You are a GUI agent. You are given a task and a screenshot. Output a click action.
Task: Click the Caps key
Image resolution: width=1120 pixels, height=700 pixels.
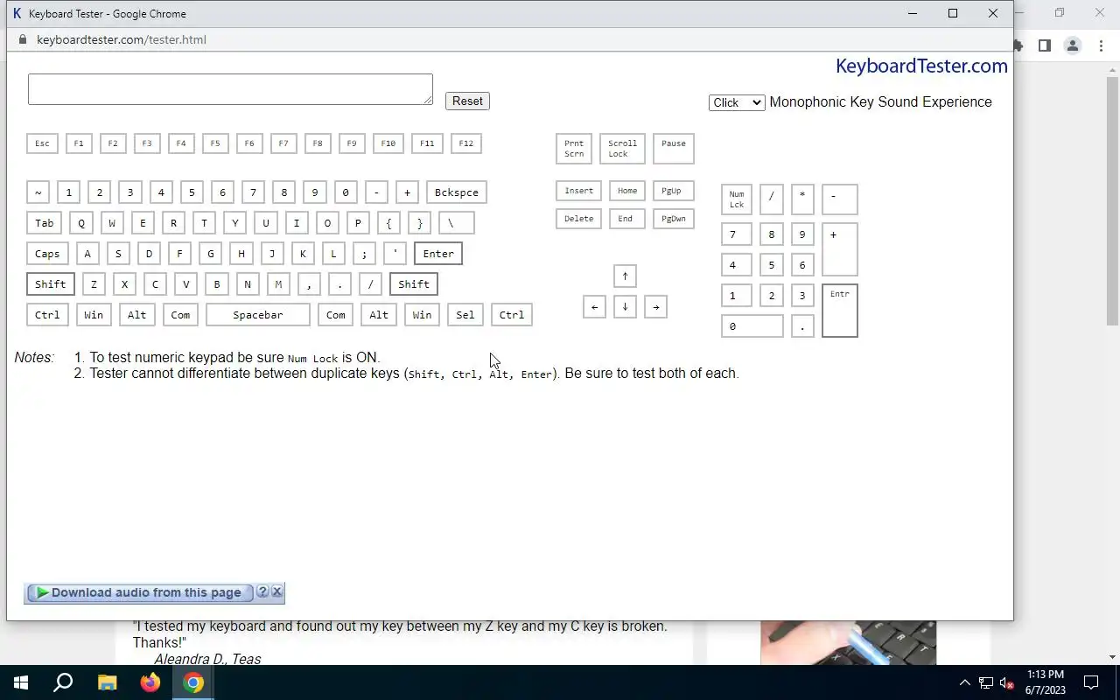point(47,254)
